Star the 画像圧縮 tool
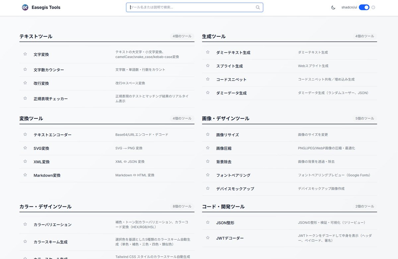This screenshot has height=259, width=398. (x=208, y=148)
